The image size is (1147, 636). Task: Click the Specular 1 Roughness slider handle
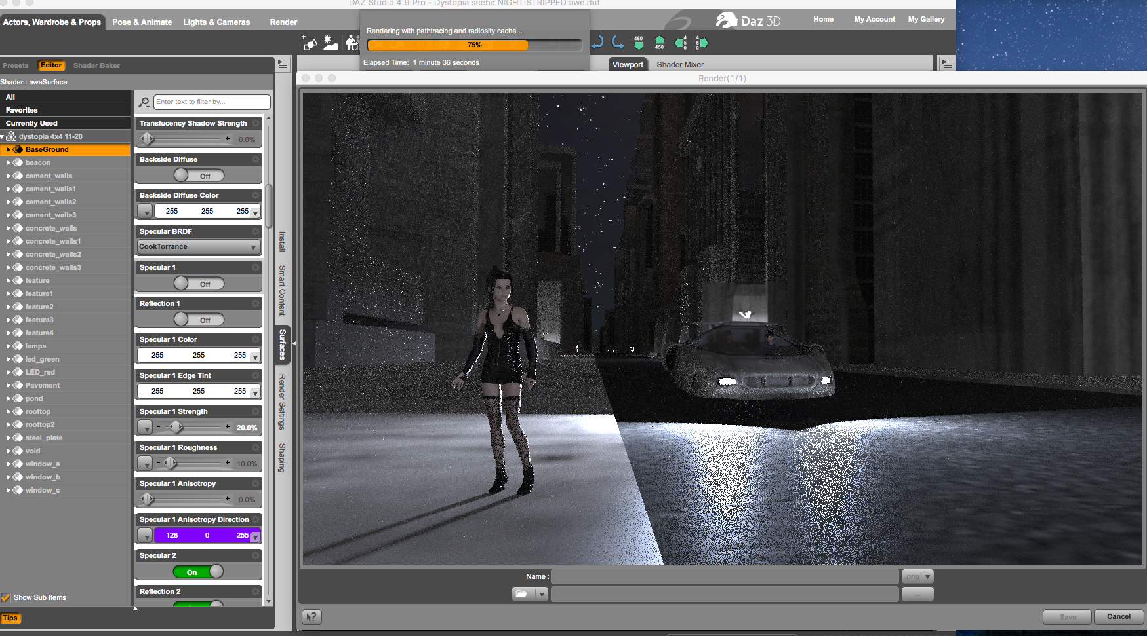(x=171, y=463)
